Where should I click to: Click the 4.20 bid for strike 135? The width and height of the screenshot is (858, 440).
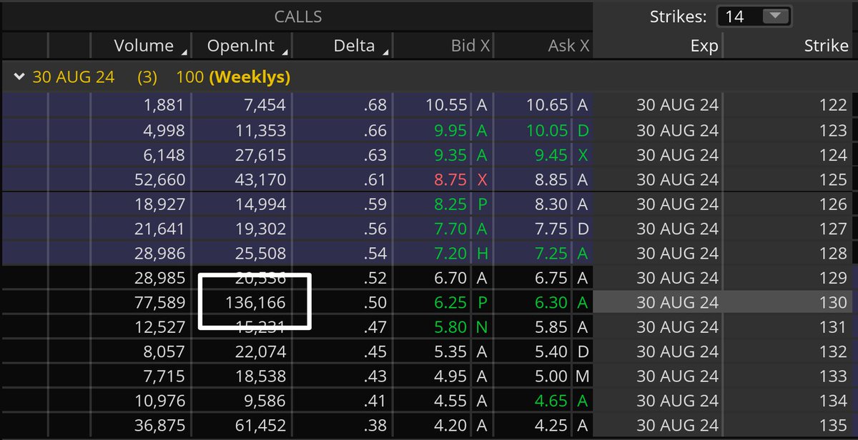(x=450, y=426)
